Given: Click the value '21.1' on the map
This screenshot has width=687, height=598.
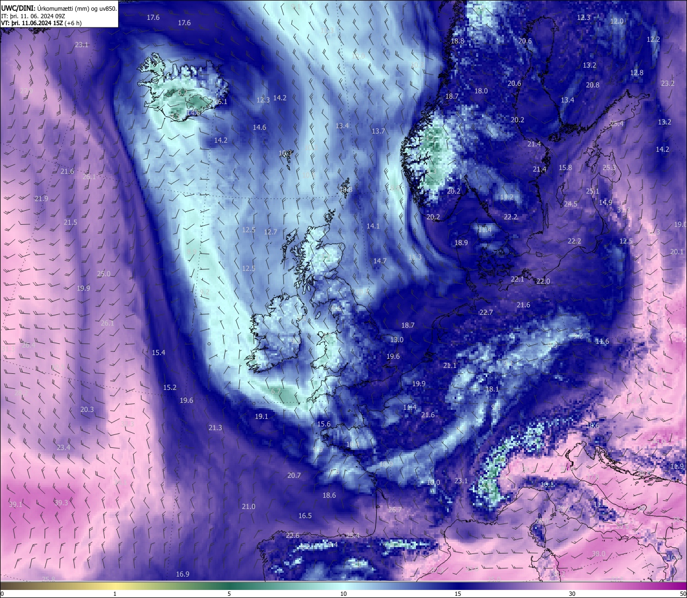Looking at the screenshot, I should 450,366.
